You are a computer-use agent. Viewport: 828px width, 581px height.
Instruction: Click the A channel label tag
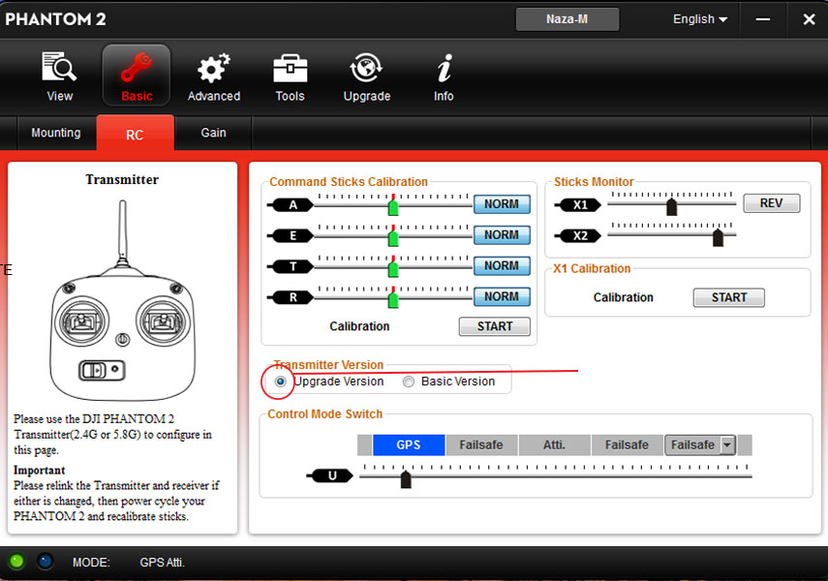coord(291,205)
